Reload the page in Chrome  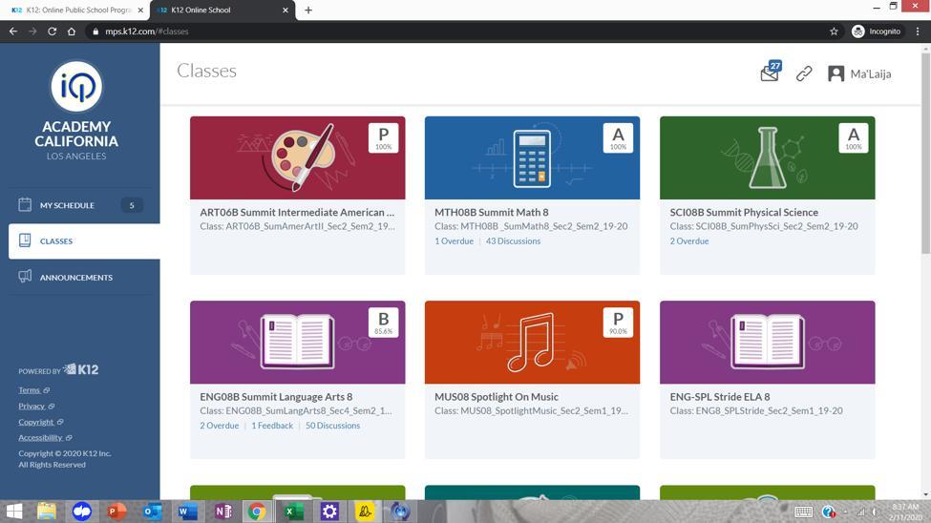(x=53, y=31)
